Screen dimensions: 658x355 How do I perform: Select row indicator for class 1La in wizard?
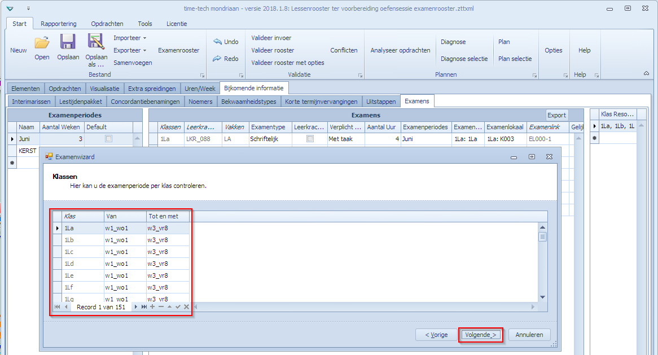[x=58, y=228]
